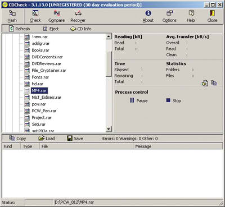Select pcw.rar file

(x=39, y=104)
